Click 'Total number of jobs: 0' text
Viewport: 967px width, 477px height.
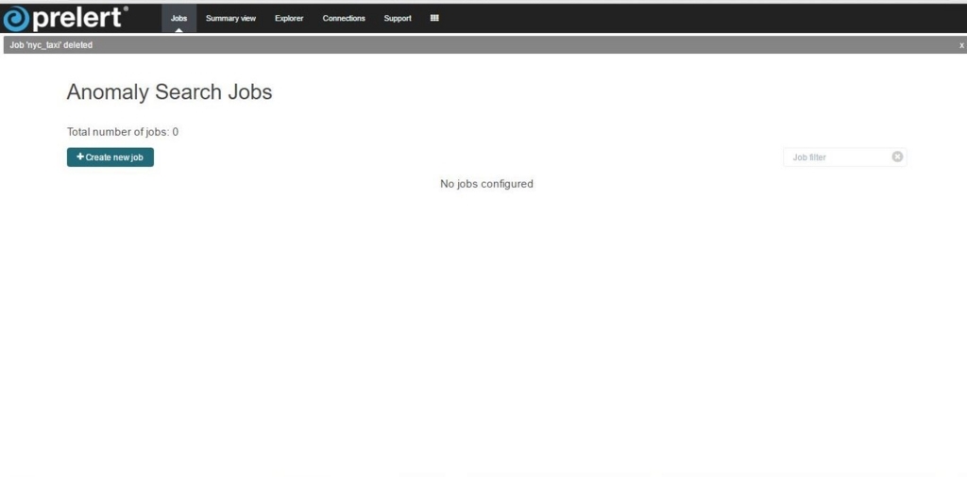123,132
